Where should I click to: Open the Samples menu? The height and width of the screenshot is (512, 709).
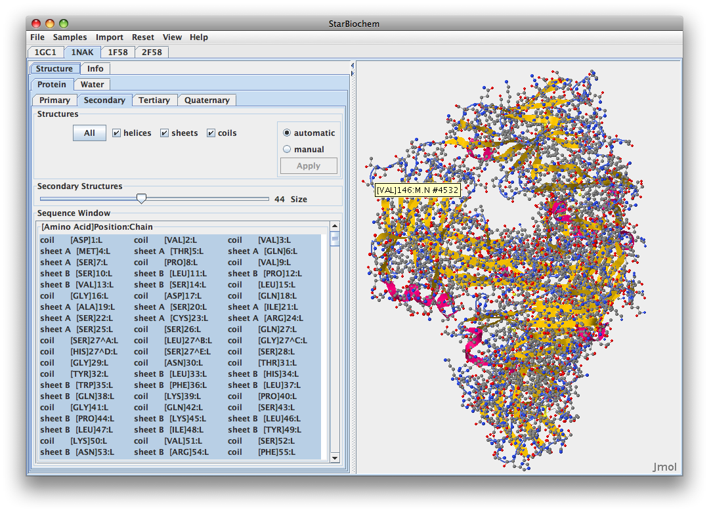pos(70,37)
